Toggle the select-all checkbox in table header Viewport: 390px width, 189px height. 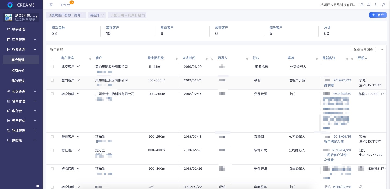[x=52, y=58]
